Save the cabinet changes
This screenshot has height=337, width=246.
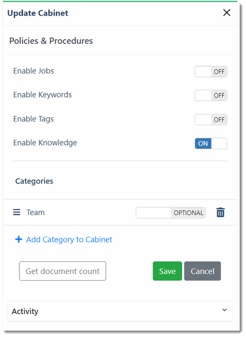pyautogui.click(x=167, y=271)
